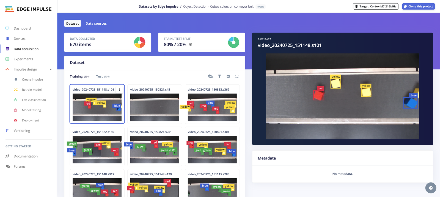
Task: Click the Deployment box icon
Action: (x=16, y=120)
